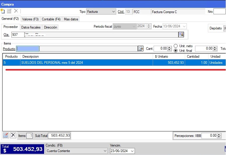Click the Cant. quantity spinner arrows
Image resolution: width=226 pixels, height=155 pixels.
[x=169, y=49]
